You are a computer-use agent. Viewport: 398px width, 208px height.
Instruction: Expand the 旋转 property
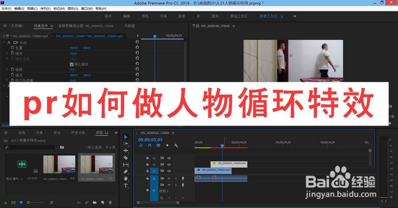(7, 69)
